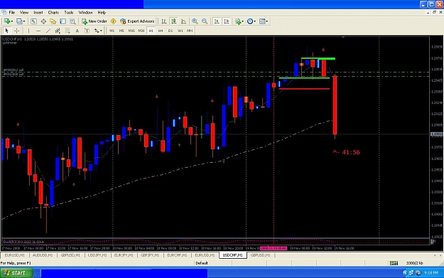Click the Zoom In magnifier
444x278 pixels.
tap(195, 21)
